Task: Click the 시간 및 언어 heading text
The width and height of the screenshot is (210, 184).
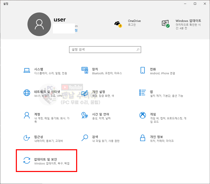Action: pos(101,114)
